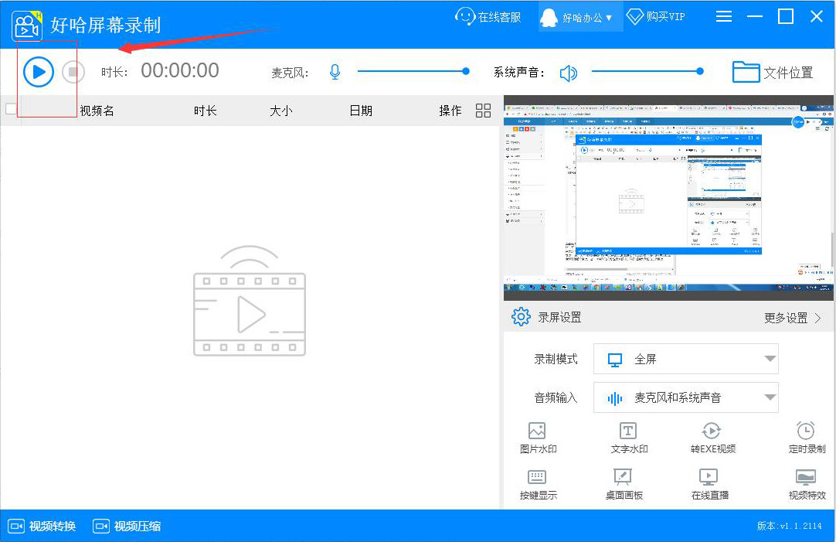The image size is (836, 542).
Task: Start recording with the blue play button
Action: (x=39, y=71)
